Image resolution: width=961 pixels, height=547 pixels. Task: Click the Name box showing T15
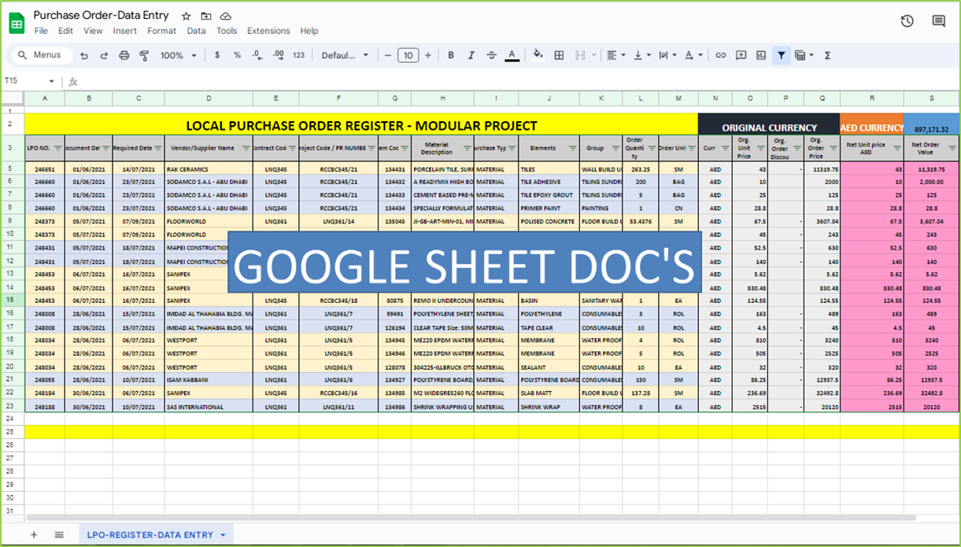tap(24, 81)
